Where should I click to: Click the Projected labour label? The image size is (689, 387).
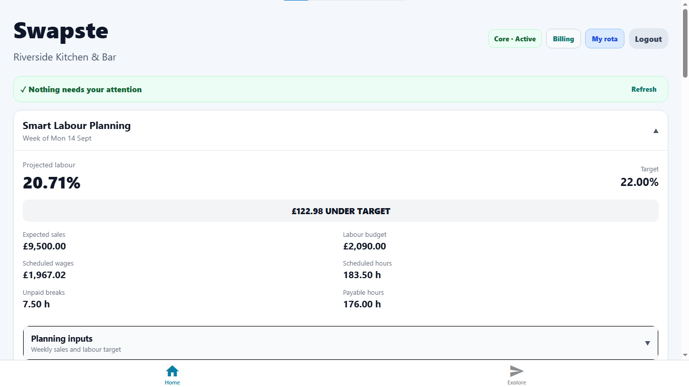click(49, 165)
